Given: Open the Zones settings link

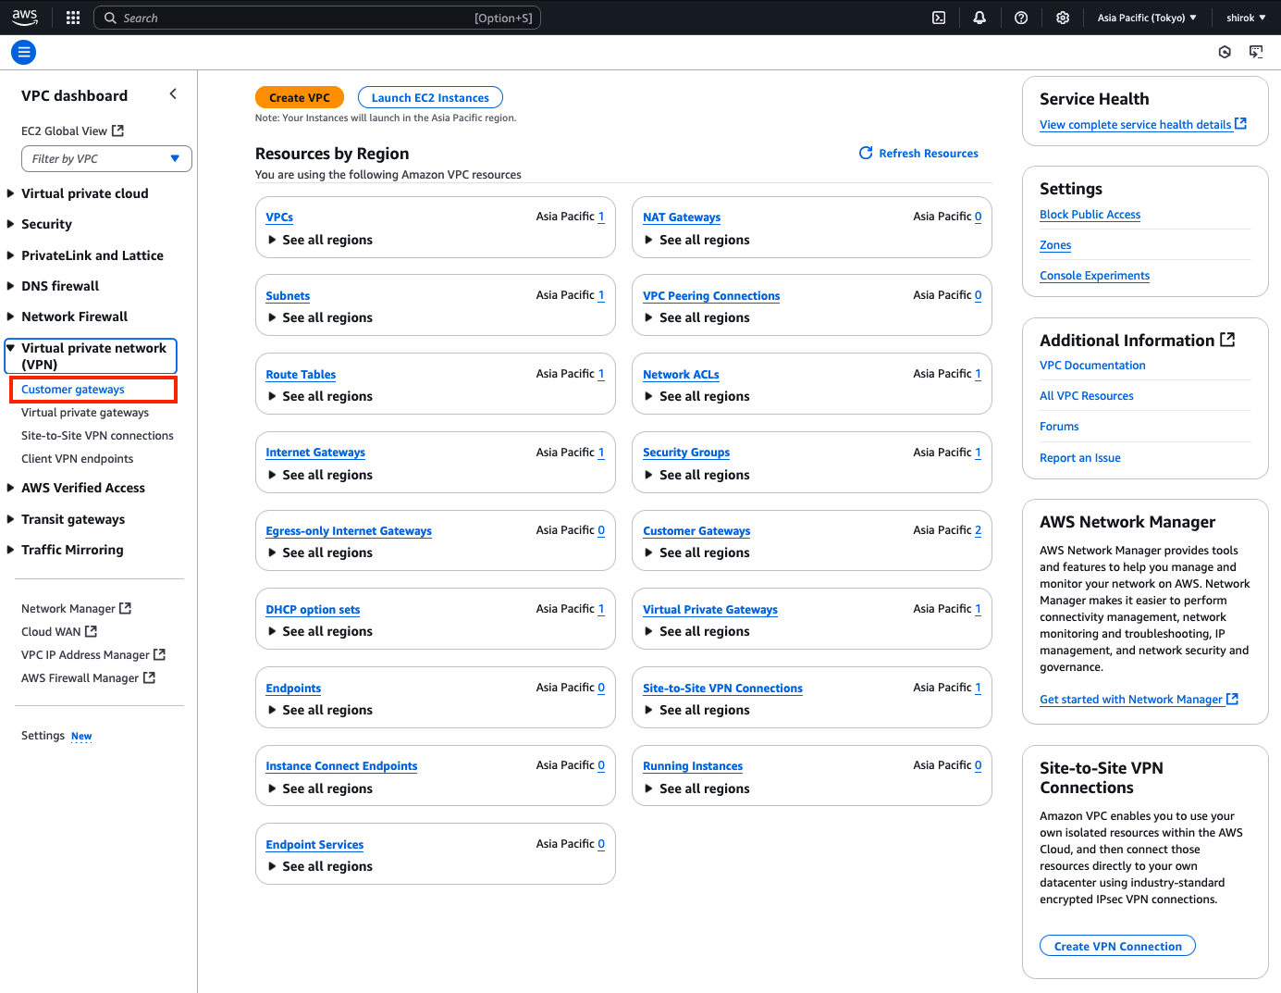Looking at the screenshot, I should 1055,245.
